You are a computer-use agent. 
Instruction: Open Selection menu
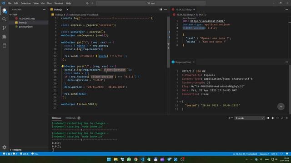[x=26, y=3]
